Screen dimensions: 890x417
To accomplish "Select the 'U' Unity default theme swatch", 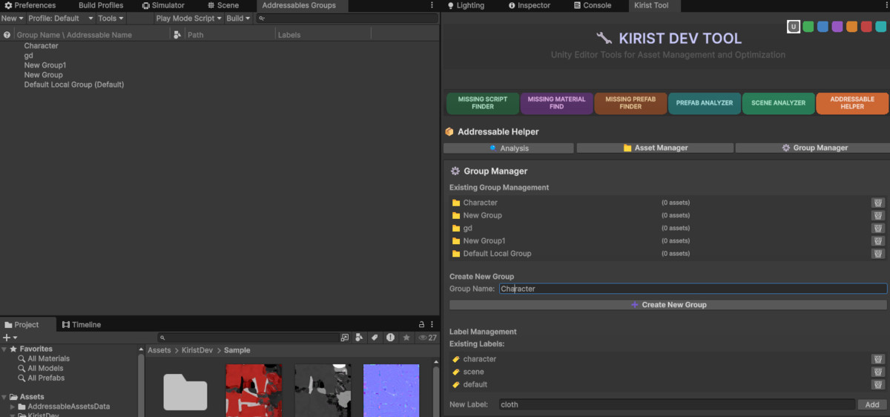I will [x=794, y=27].
